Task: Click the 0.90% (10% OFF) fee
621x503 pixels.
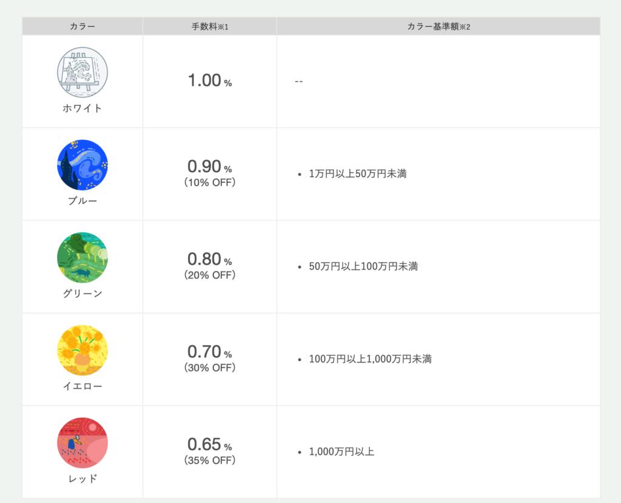Action: click(x=210, y=173)
